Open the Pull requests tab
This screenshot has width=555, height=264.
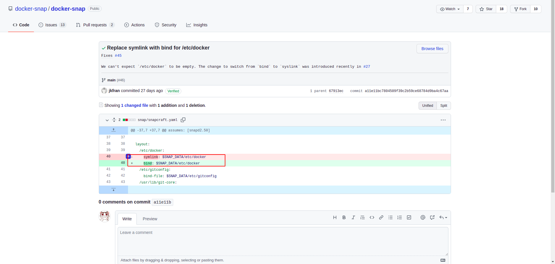[x=95, y=25]
